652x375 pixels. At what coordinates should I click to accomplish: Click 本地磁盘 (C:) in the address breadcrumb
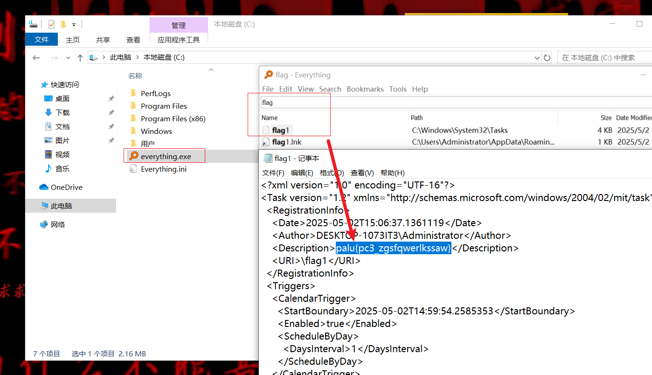click(164, 57)
